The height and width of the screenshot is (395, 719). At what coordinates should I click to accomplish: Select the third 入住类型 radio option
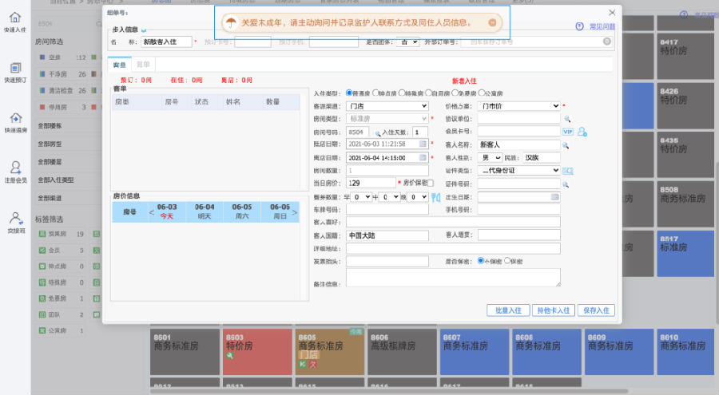402,93
